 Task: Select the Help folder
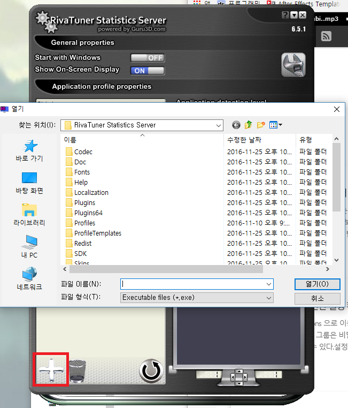pos(76,182)
